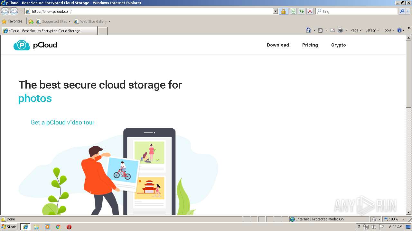
Task: Click the pCloud logo
Action: click(x=35, y=45)
